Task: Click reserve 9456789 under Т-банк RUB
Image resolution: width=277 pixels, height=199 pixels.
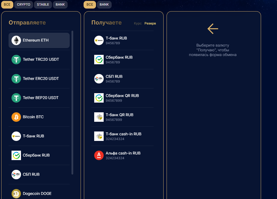Action: [113, 43]
